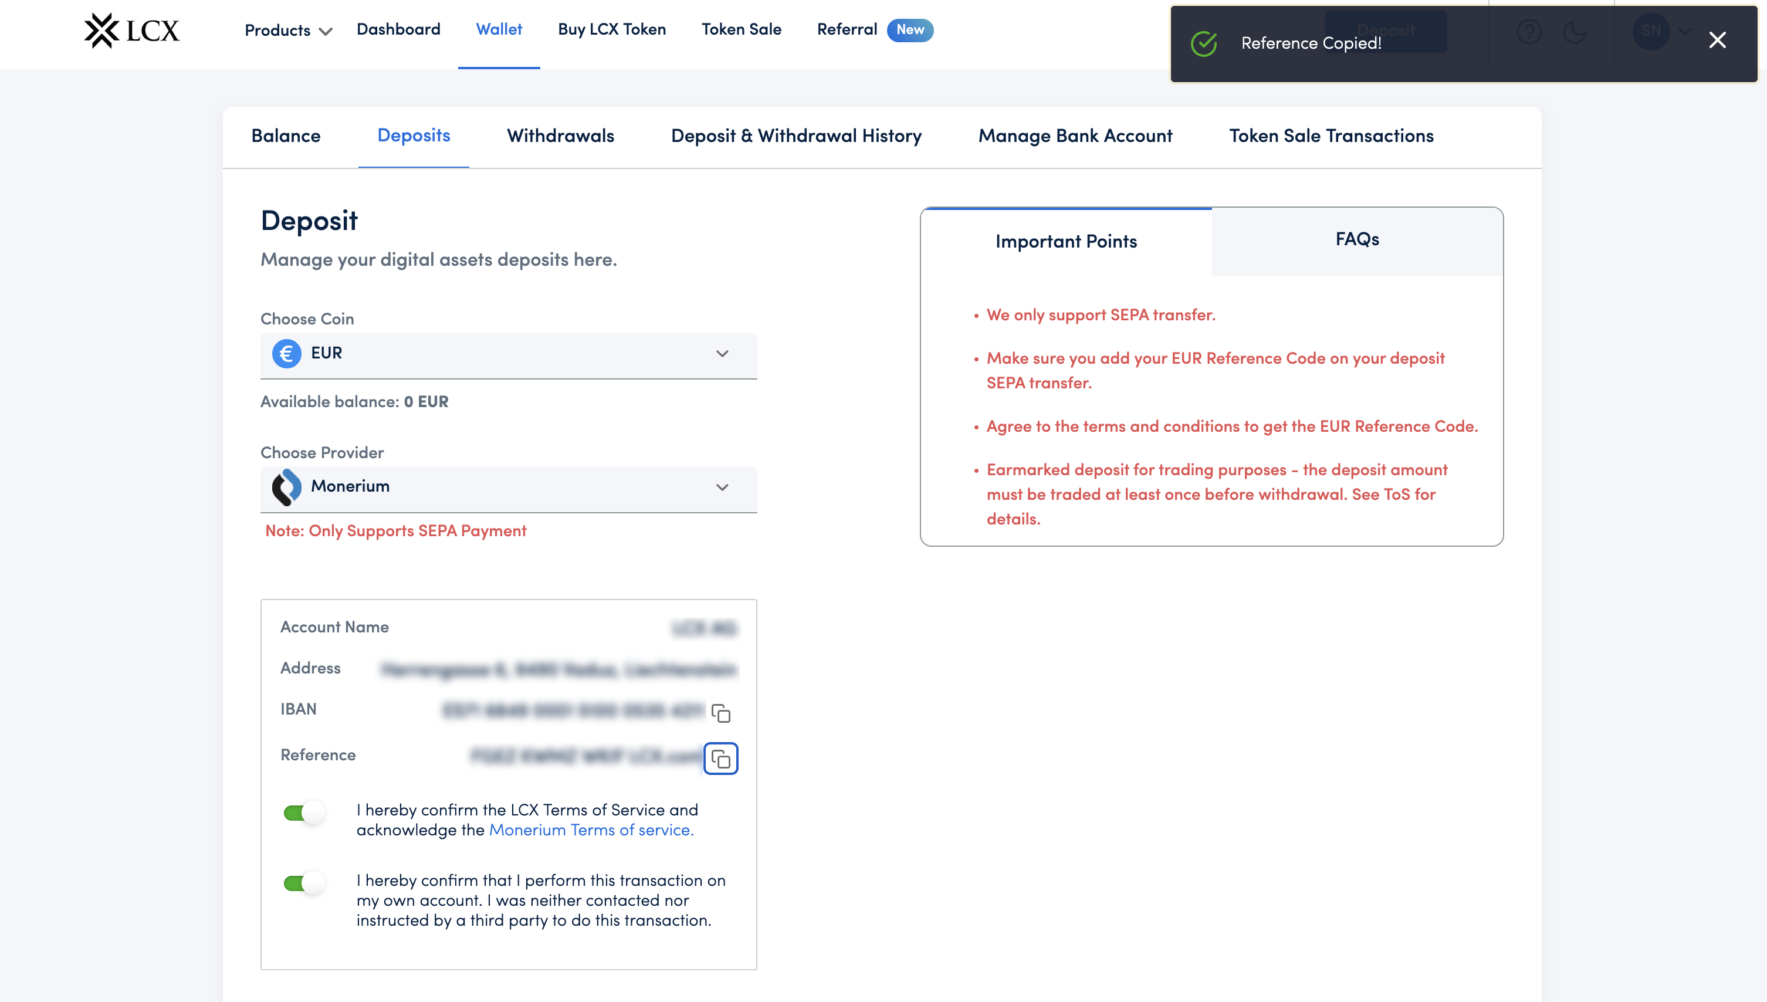The height and width of the screenshot is (1002, 1767).
Task: Open Dashboard from top navigation
Action: click(398, 29)
